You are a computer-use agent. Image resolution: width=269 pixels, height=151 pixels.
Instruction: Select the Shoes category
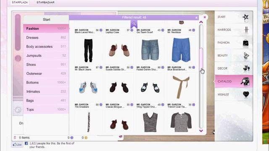point(46,65)
